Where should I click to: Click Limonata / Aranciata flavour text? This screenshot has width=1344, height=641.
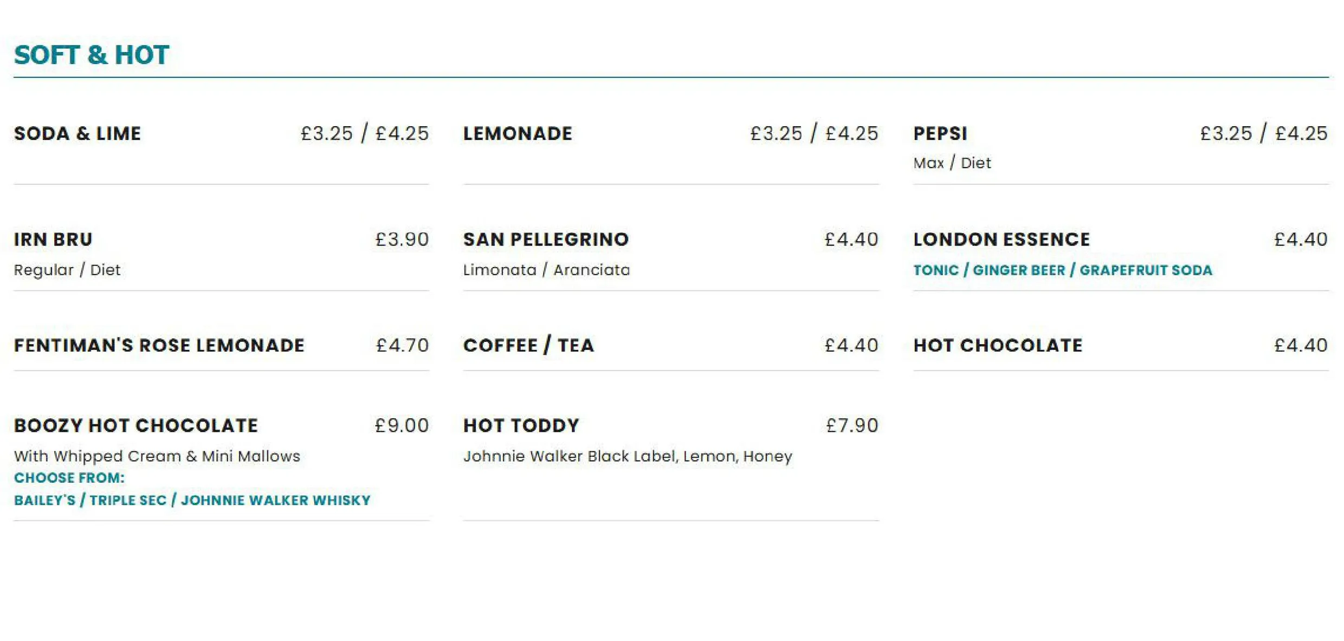pos(546,270)
